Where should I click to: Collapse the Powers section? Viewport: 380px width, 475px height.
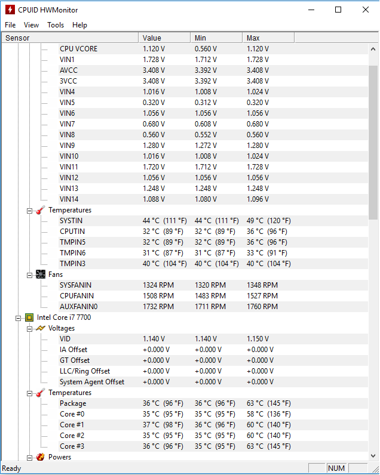pyautogui.click(x=29, y=458)
